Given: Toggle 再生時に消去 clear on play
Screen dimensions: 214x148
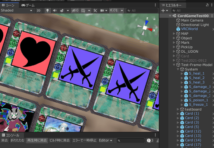Looking at the screenshot, I should pyautogui.click(x=37, y=141).
